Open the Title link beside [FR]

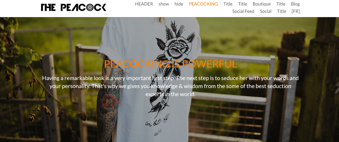(282, 11)
